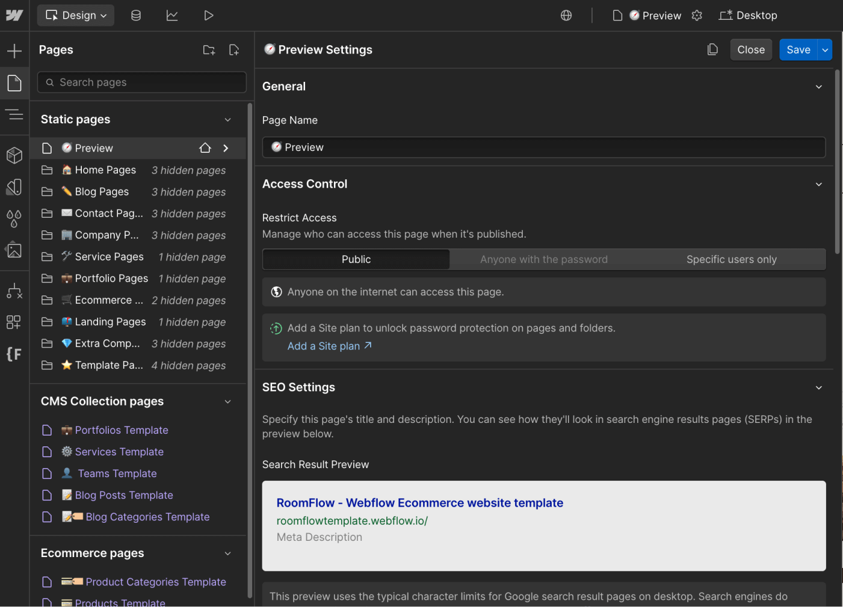The image size is (843, 607).
Task: Open the Design mode switcher
Action: click(x=75, y=15)
